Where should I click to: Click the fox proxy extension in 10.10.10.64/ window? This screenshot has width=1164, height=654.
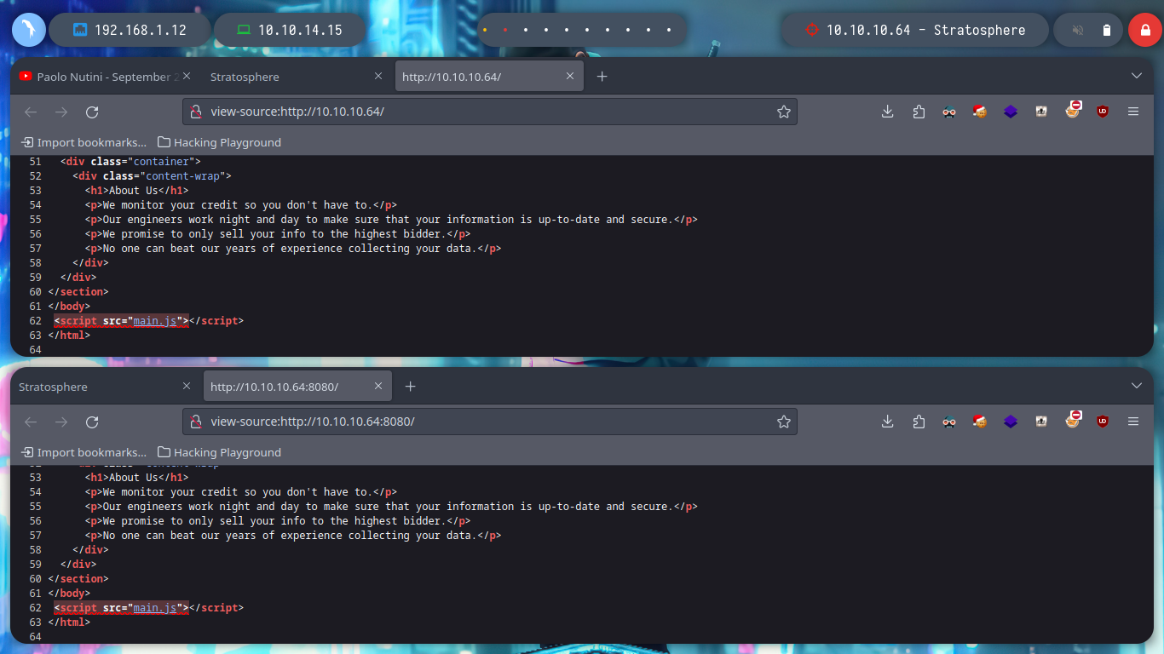pyautogui.click(x=1072, y=110)
